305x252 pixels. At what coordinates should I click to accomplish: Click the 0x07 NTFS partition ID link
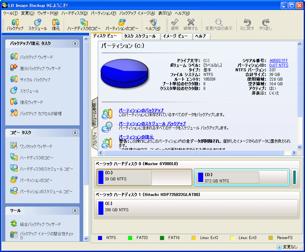279,65
